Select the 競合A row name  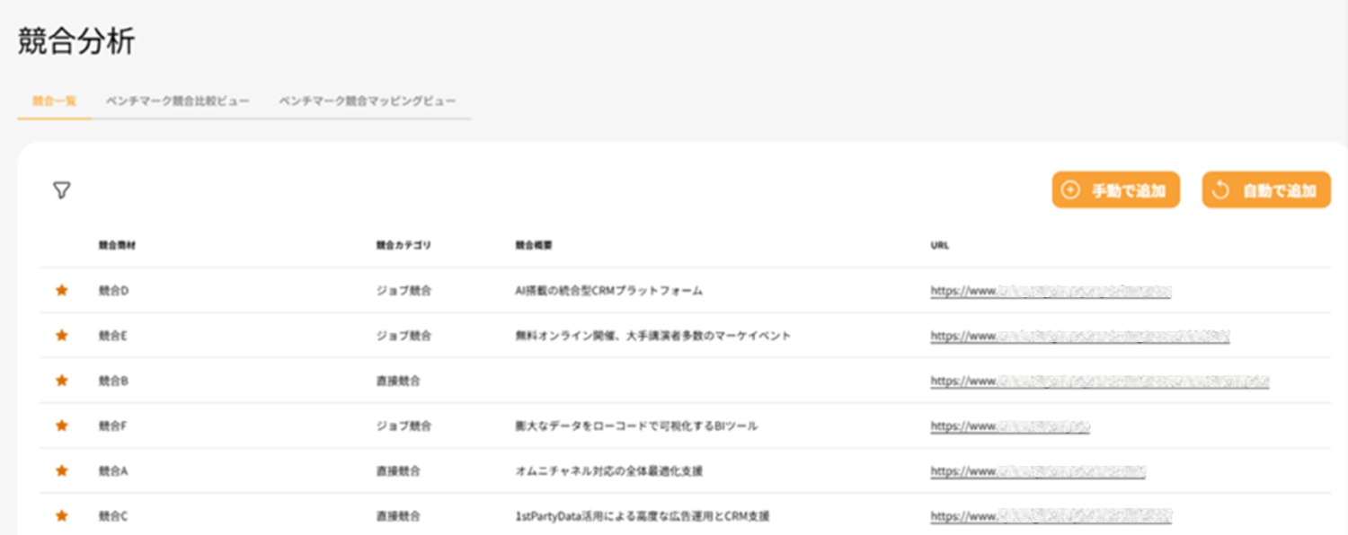point(113,470)
